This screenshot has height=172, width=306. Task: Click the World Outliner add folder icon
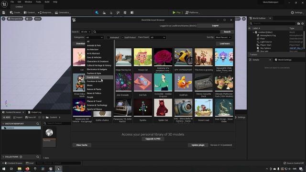[298, 23]
